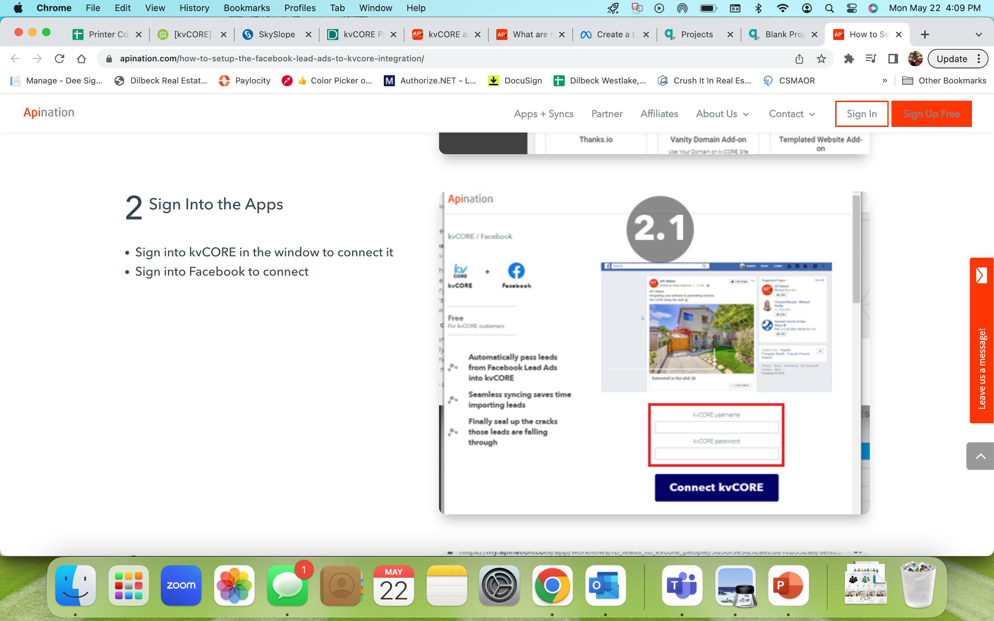Image resolution: width=994 pixels, height=621 pixels.
Task: Switch to the SkySlope tab
Action: pos(277,34)
